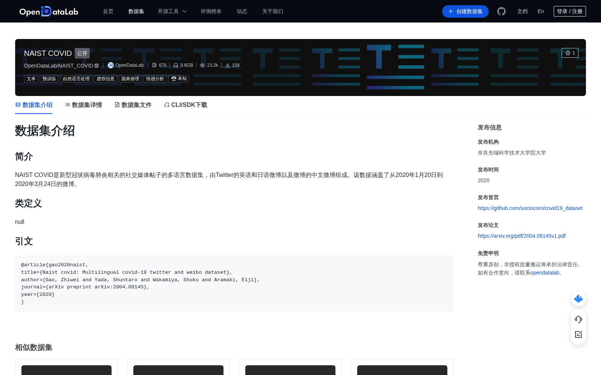Open the GitHub icon link

coord(501,11)
